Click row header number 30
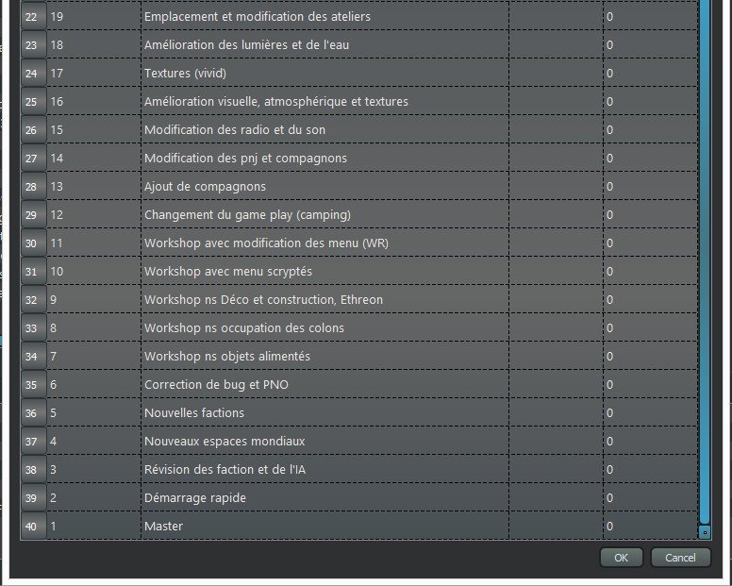This screenshot has width=732, height=586. 32,243
